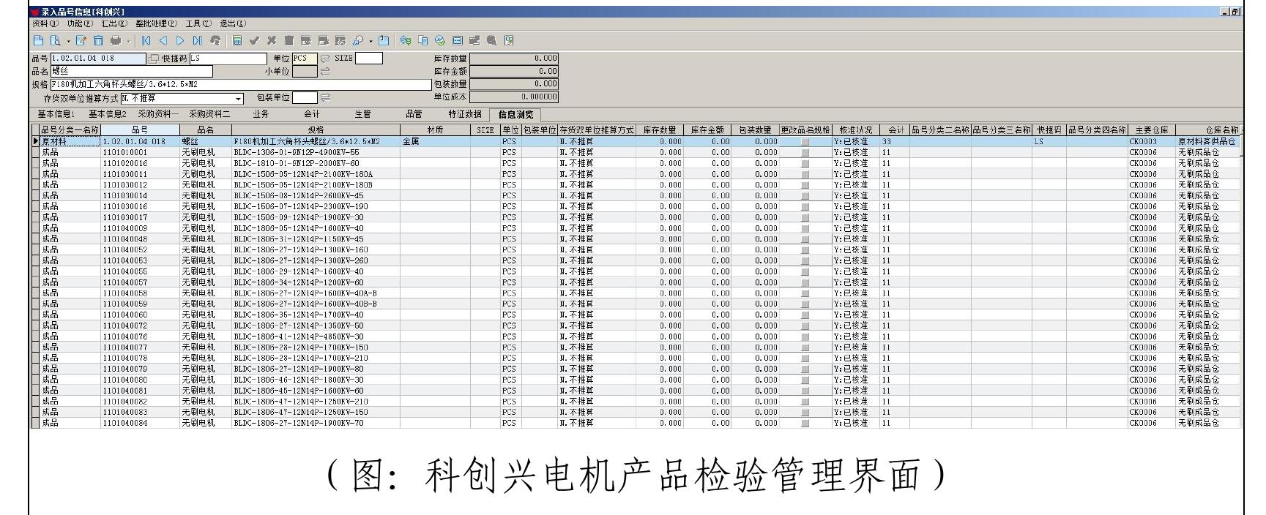This screenshot has height=515, width=1266.
Task: Click the green check approve toolbar icon
Action: point(440,40)
